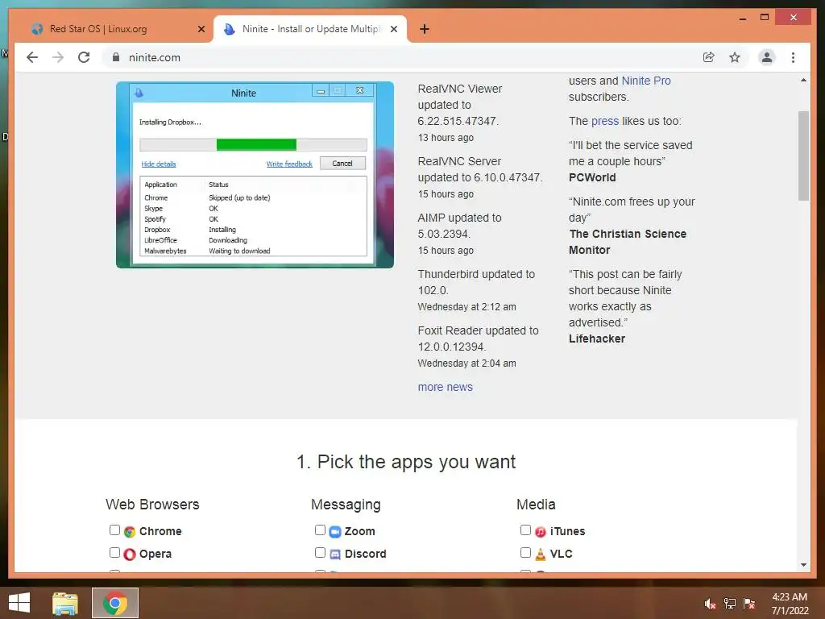Click the '1. Pick the apps you want' heading
825x619 pixels.
(x=406, y=462)
